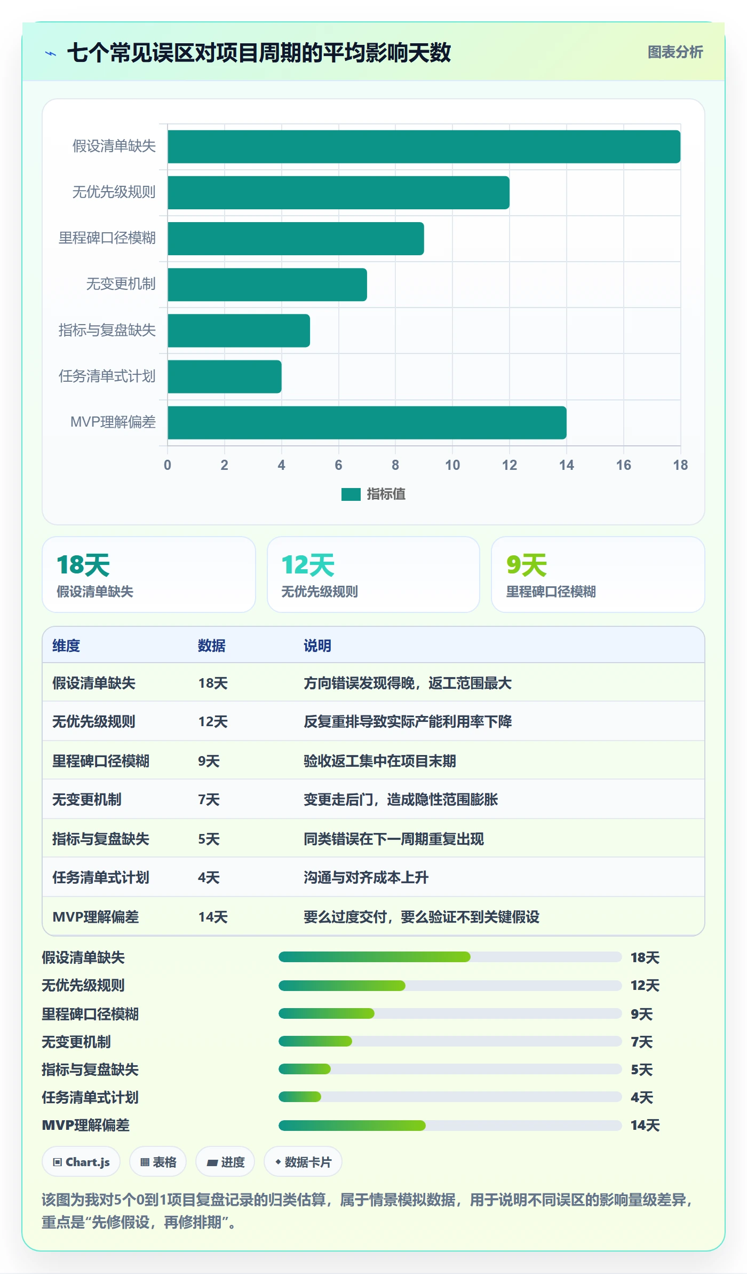Click the MVP理解偏差 14天 progress bar
The image size is (747, 1274).
click(450, 1126)
